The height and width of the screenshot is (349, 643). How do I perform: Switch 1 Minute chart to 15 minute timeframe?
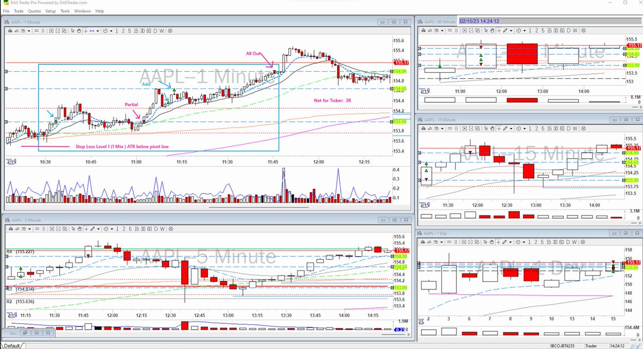(x=136, y=31)
